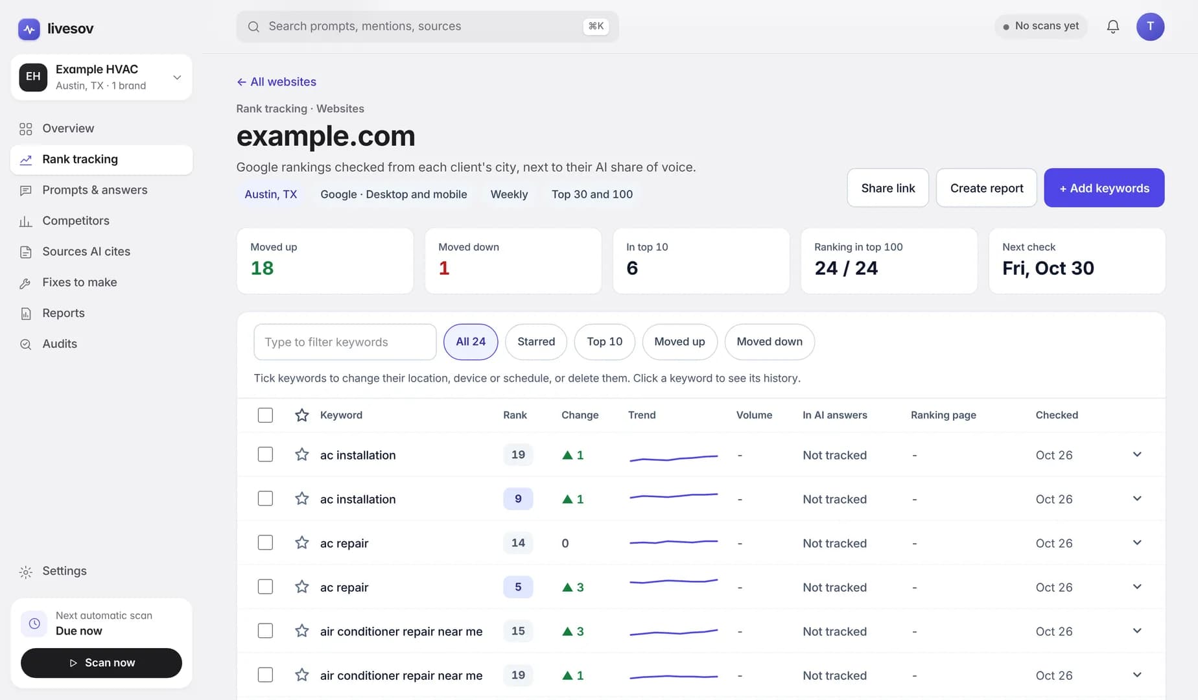The height and width of the screenshot is (700, 1198).
Task: Open the user avatar T menu
Action: [1150, 27]
